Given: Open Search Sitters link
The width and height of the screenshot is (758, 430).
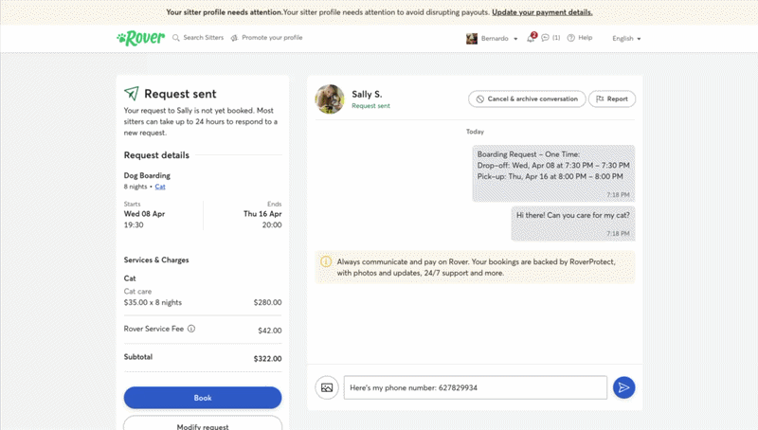Looking at the screenshot, I should point(203,38).
